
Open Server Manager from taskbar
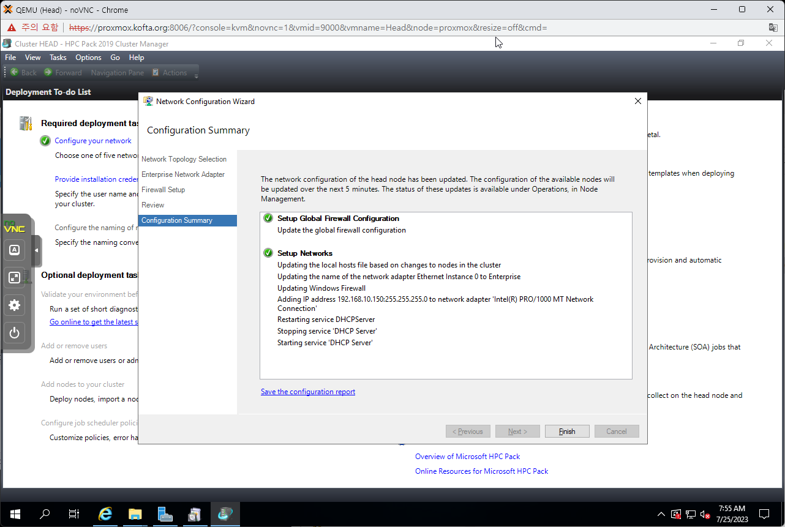pos(165,514)
